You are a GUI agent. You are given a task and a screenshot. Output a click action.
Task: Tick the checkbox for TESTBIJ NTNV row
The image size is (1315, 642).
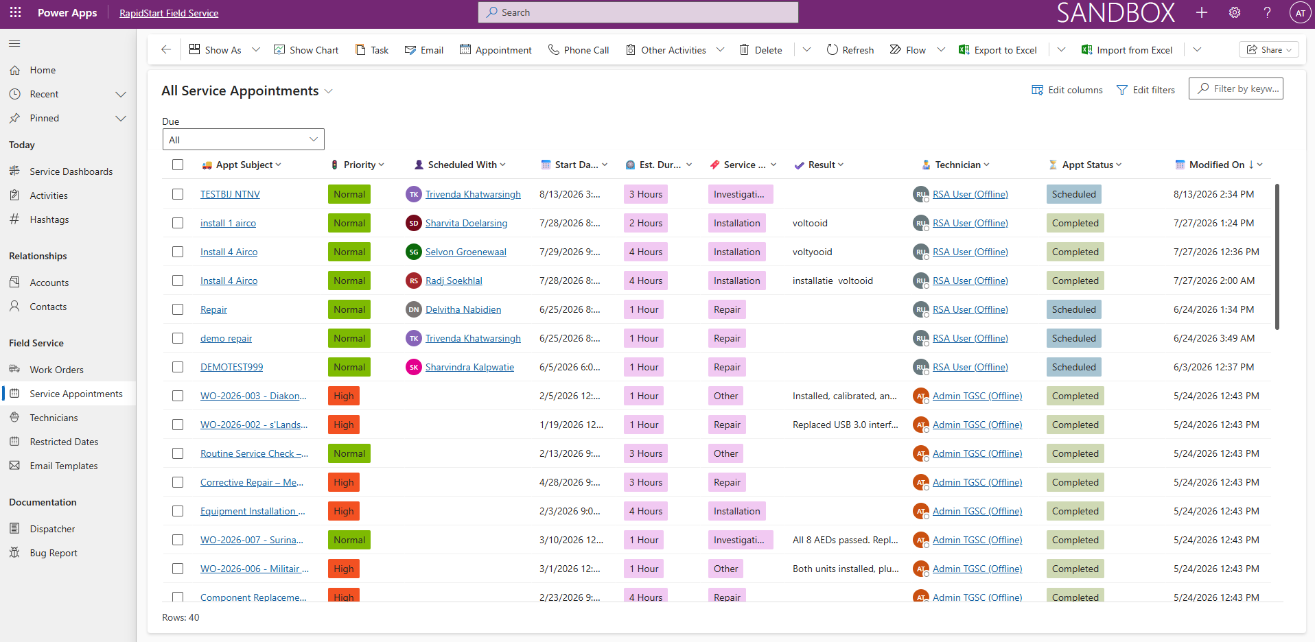point(178,194)
